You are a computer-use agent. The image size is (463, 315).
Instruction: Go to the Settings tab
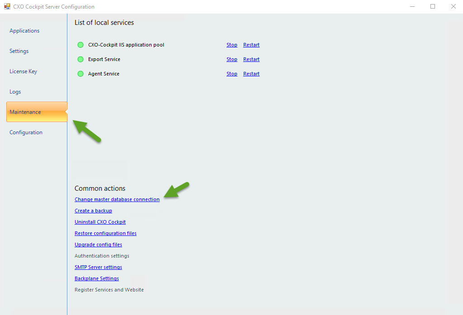[19, 51]
